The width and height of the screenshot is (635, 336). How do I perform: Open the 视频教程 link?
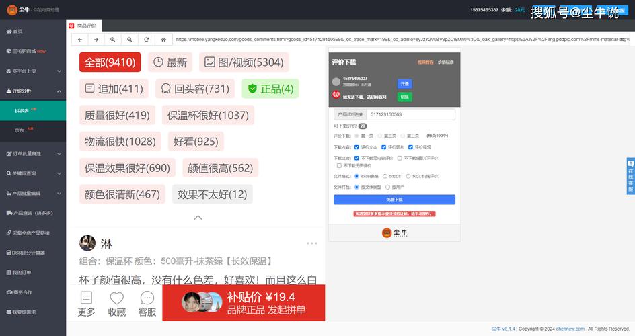(425, 62)
